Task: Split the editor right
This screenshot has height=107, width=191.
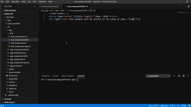Action: point(188,6)
